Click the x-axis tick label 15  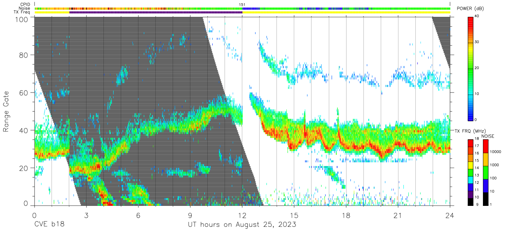coord(294,215)
